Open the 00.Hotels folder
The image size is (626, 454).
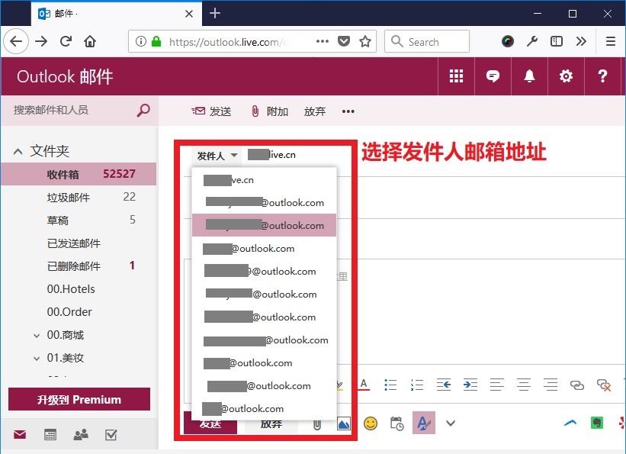point(79,289)
